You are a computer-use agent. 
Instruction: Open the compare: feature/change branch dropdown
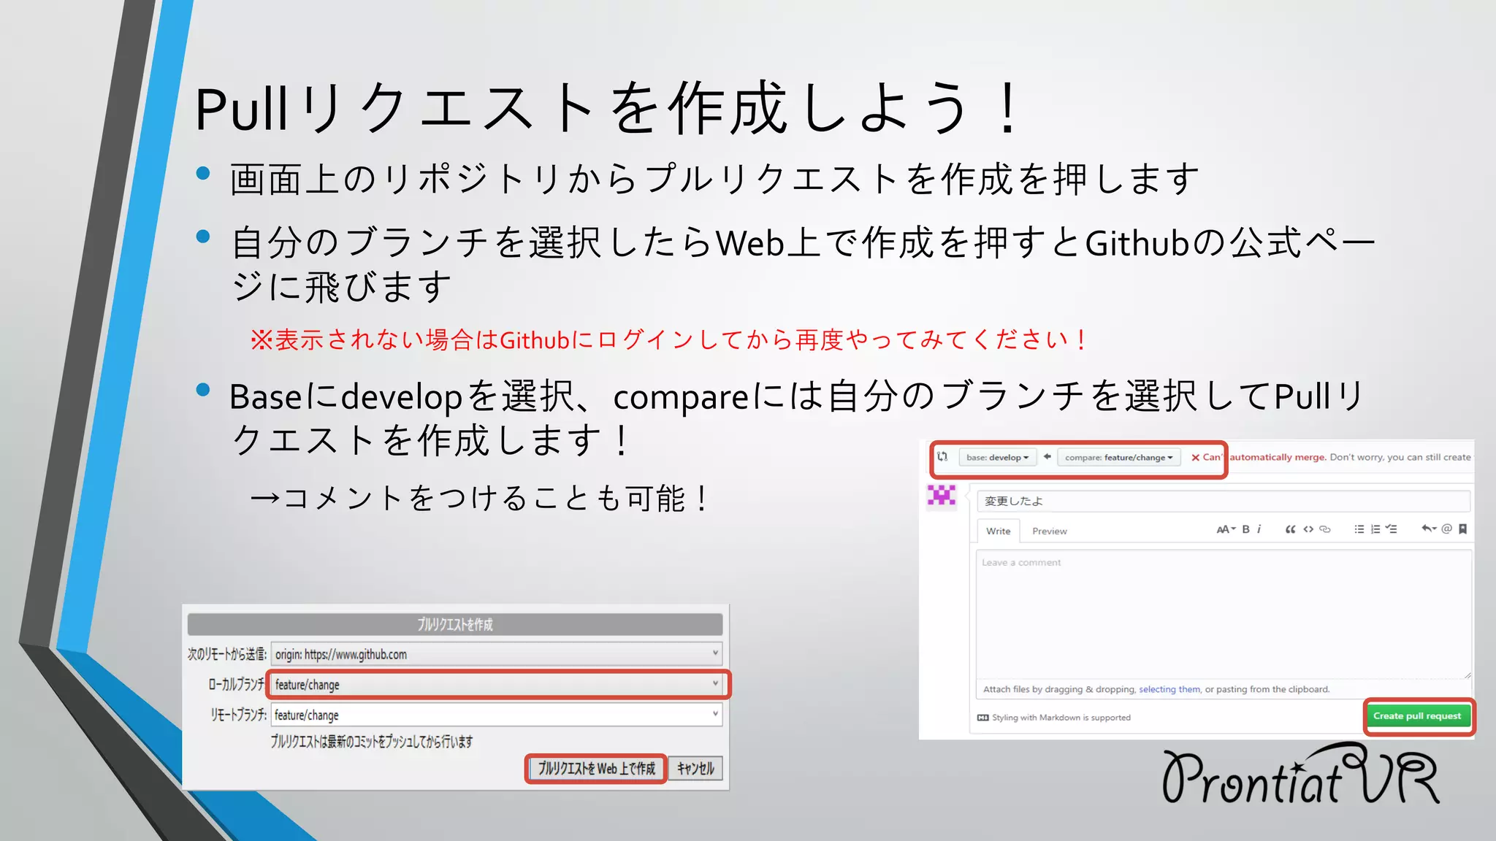tap(1118, 458)
